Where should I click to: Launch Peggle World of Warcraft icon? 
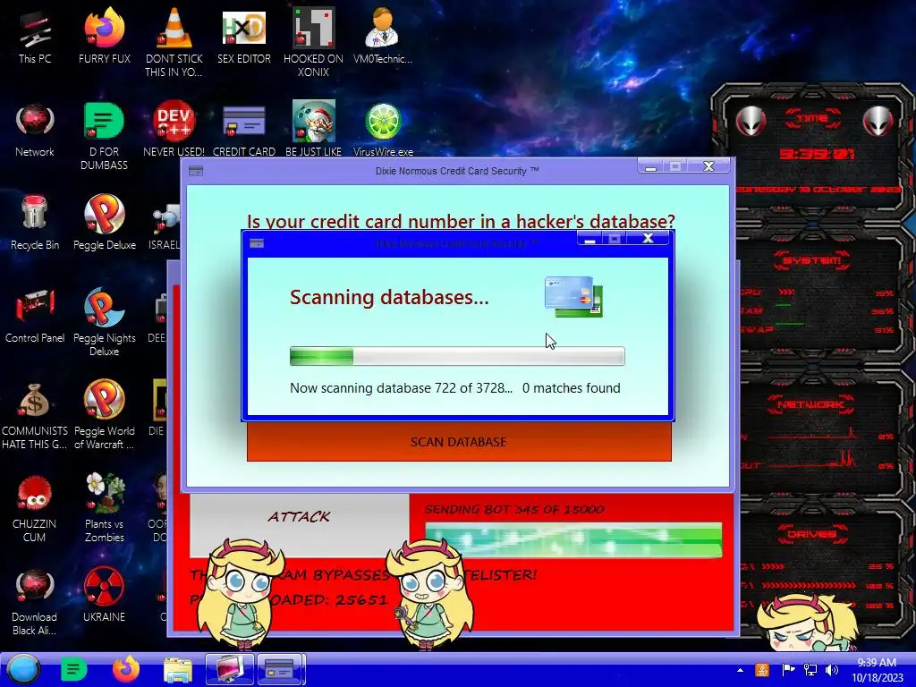coord(104,415)
